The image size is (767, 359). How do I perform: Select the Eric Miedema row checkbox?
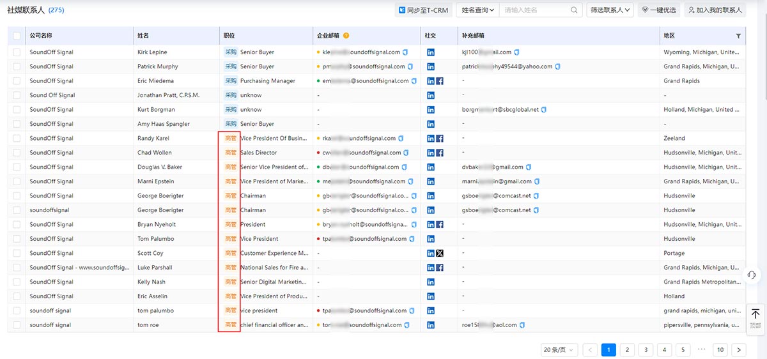click(17, 81)
